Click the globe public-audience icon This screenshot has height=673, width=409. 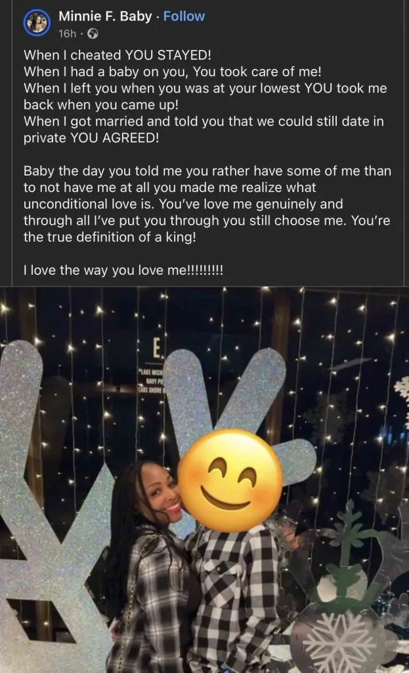[x=93, y=34]
